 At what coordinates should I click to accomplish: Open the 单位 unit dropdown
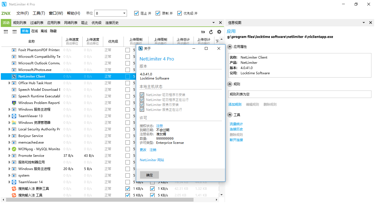click(124, 13)
